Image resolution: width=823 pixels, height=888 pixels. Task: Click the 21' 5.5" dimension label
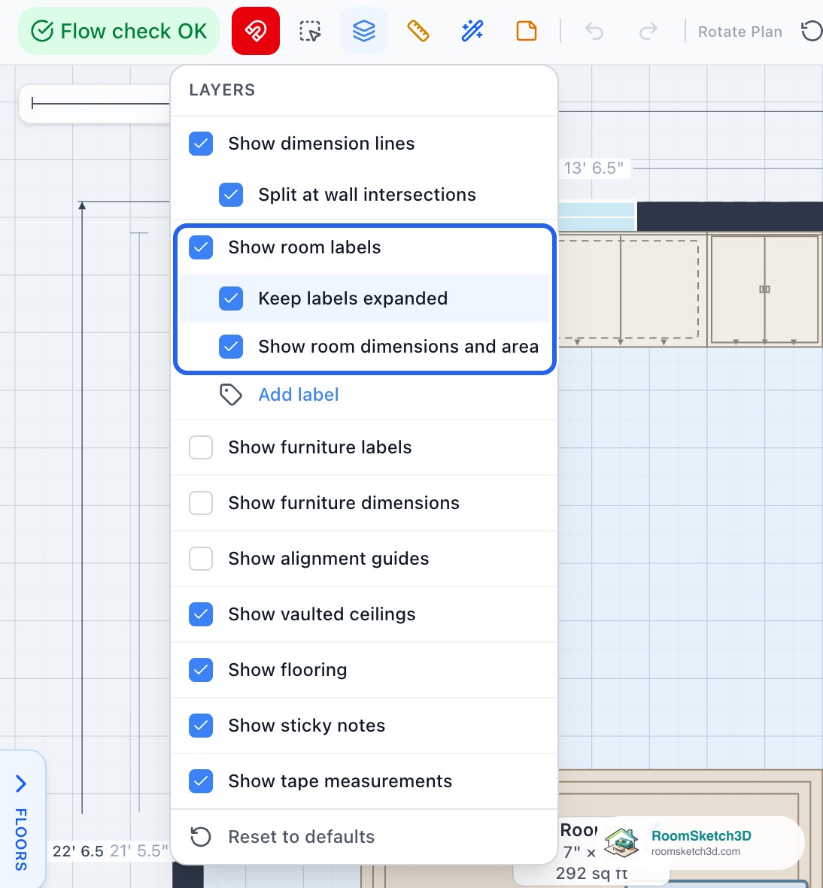tap(139, 850)
